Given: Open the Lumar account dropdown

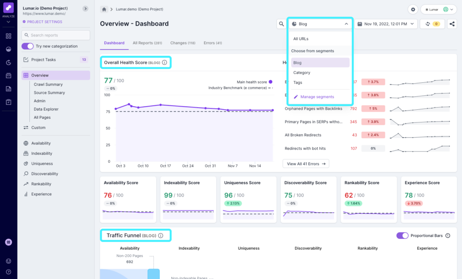Looking at the screenshot, I should [x=439, y=9].
